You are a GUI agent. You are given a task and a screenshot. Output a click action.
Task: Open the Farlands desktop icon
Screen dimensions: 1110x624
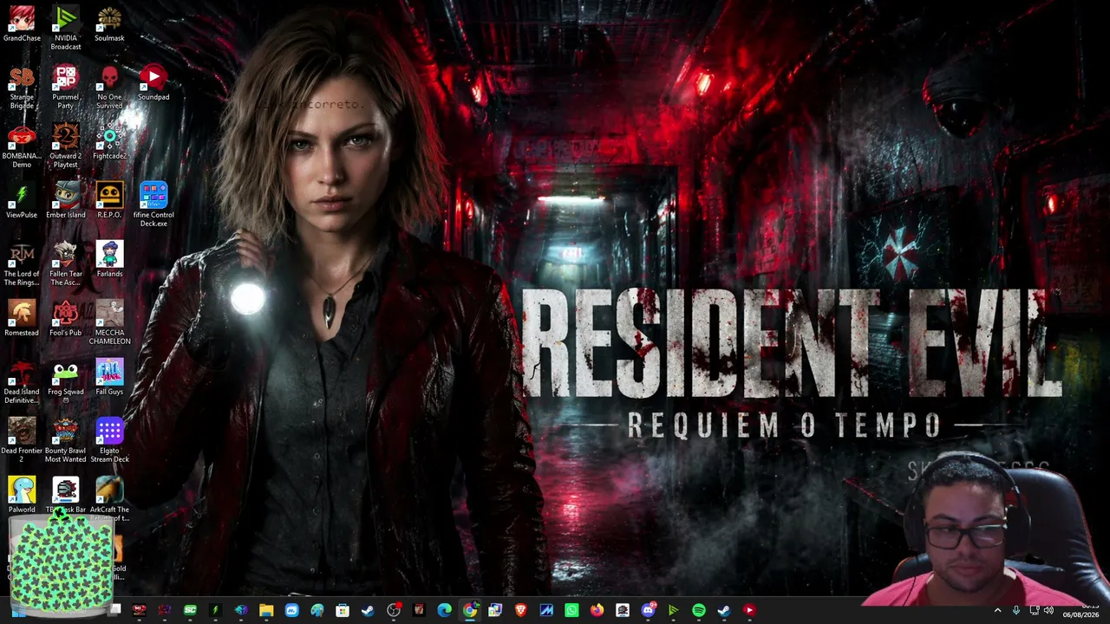pyautogui.click(x=109, y=260)
